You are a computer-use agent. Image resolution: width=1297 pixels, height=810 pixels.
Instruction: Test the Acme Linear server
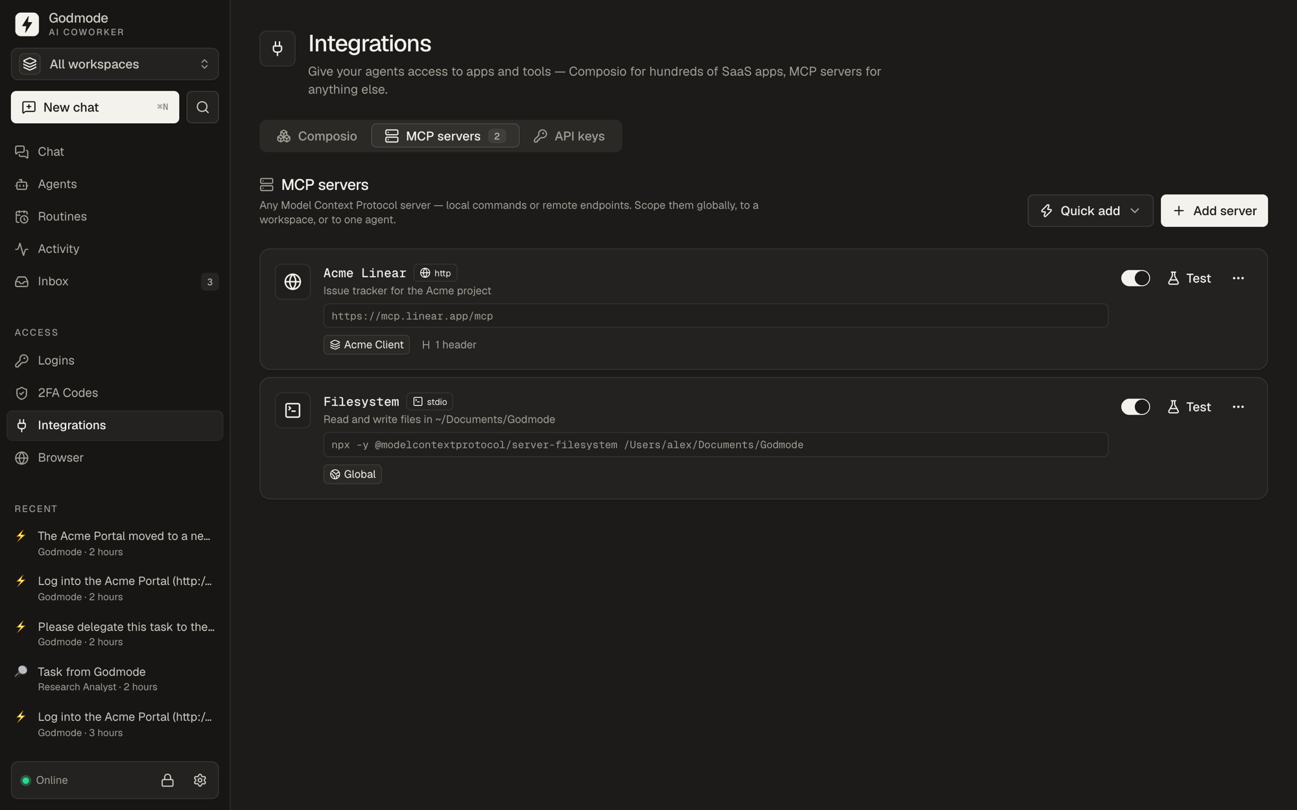coord(1189,278)
